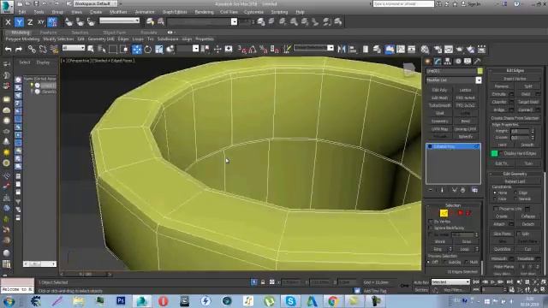Open named selection sets dropdown

[x=313, y=48]
